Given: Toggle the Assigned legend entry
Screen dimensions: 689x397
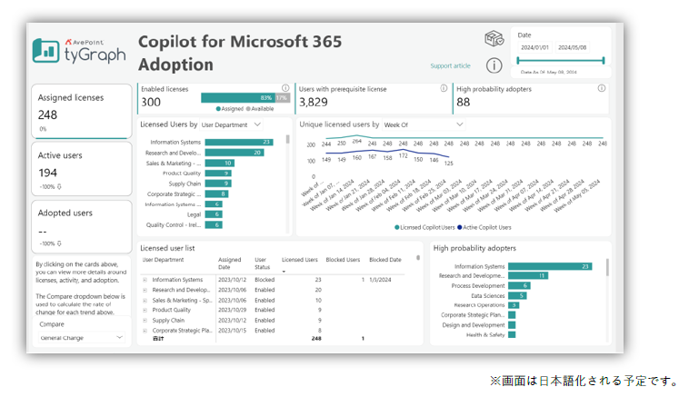Looking at the screenshot, I should click(x=230, y=108).
